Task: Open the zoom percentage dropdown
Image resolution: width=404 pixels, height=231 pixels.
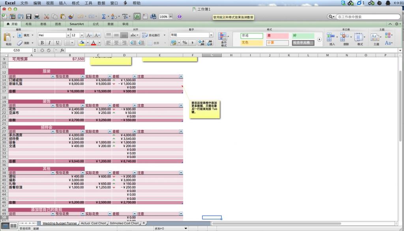Action: (171, 17)
